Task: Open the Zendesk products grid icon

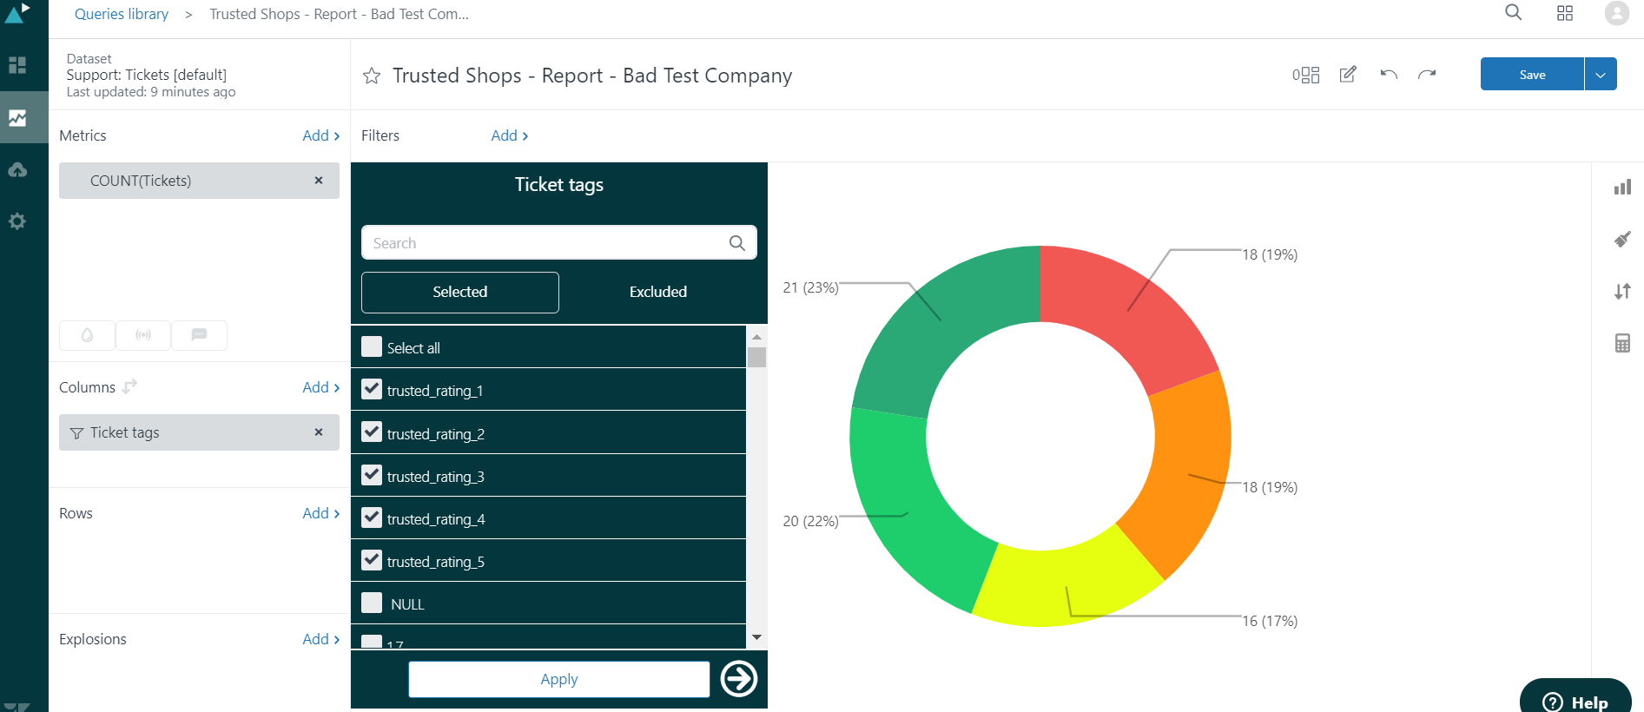Action: click(1565, 13)
